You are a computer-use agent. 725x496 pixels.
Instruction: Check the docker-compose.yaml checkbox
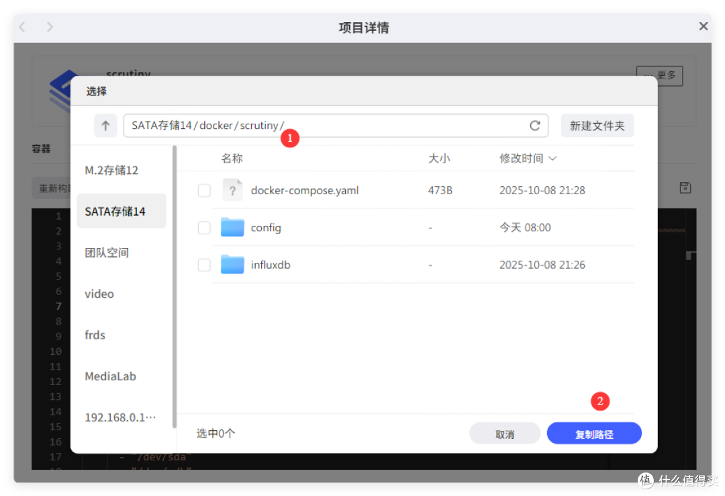tap(204, 190)
